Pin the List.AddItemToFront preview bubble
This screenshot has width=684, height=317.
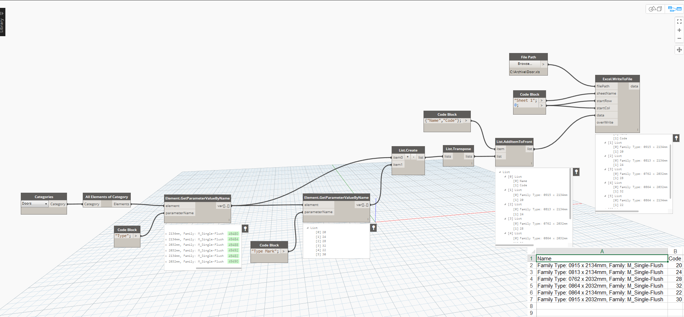point(576,172)
